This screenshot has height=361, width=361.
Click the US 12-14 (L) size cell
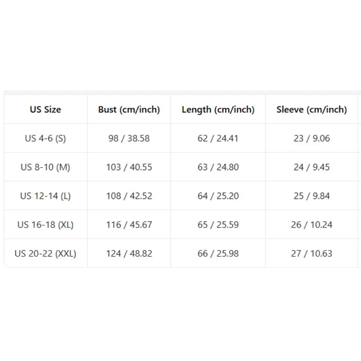[46, 196]
